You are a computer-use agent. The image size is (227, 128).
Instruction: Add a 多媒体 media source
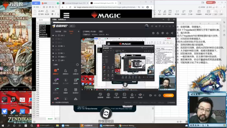[124, 96]
